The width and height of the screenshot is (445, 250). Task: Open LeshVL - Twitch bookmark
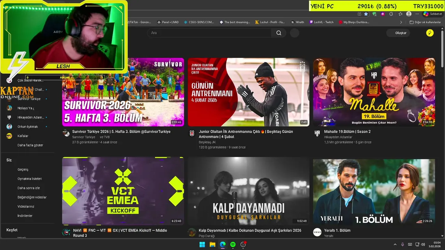321,22
